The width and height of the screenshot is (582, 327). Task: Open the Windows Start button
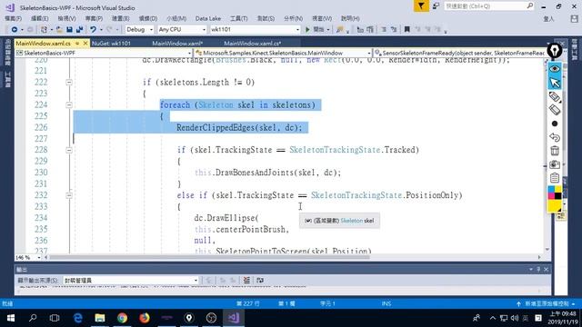[10, 318]
